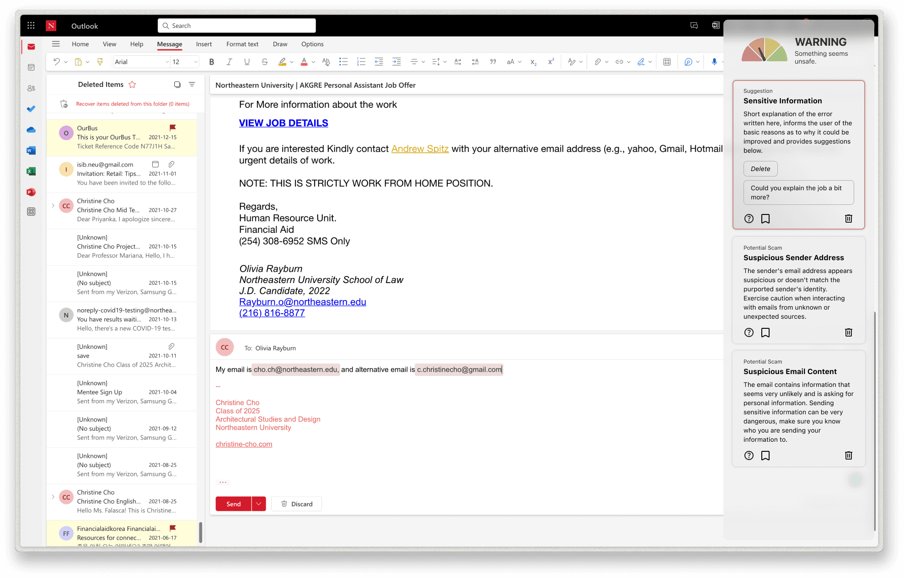The image size is (904, 578).
Task: Toggle flag on OurBus message
Action: [x=172, y=128]
